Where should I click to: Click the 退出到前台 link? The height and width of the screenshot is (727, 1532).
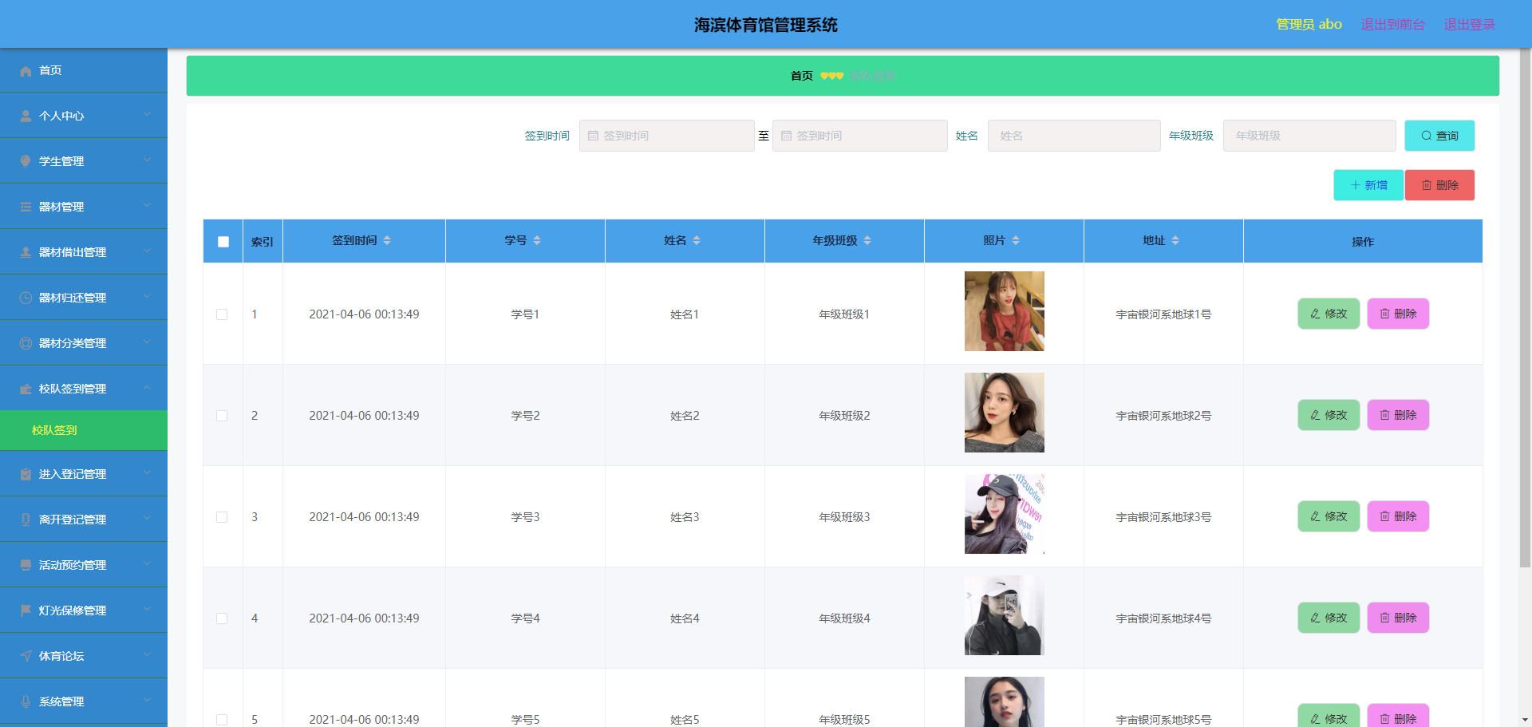1392,25
